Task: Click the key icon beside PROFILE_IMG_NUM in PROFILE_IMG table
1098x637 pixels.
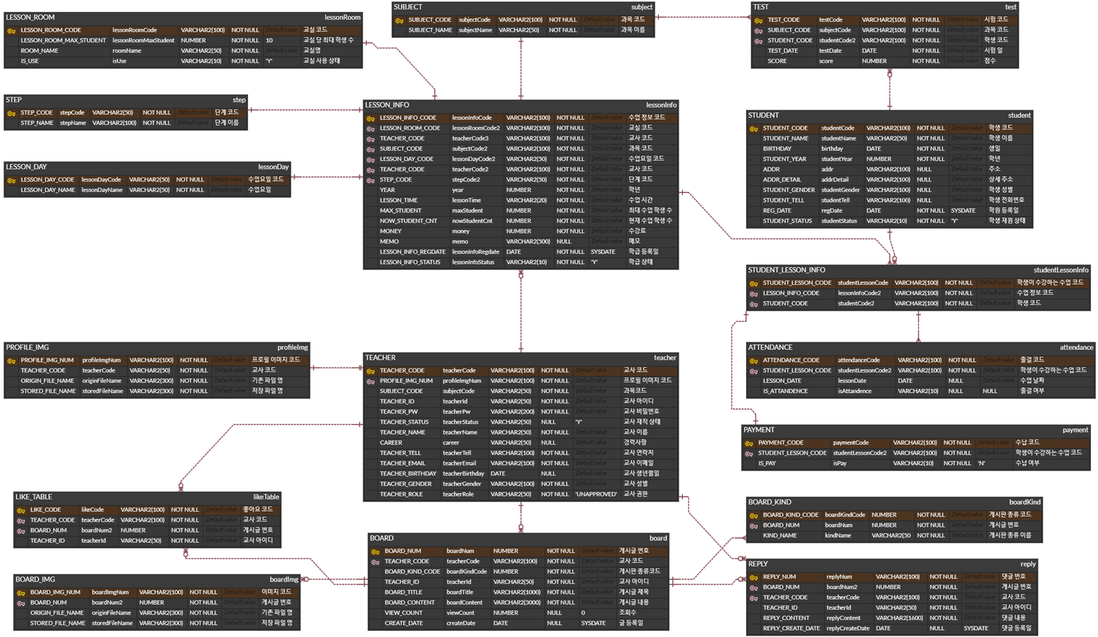Action: (11, 361)
